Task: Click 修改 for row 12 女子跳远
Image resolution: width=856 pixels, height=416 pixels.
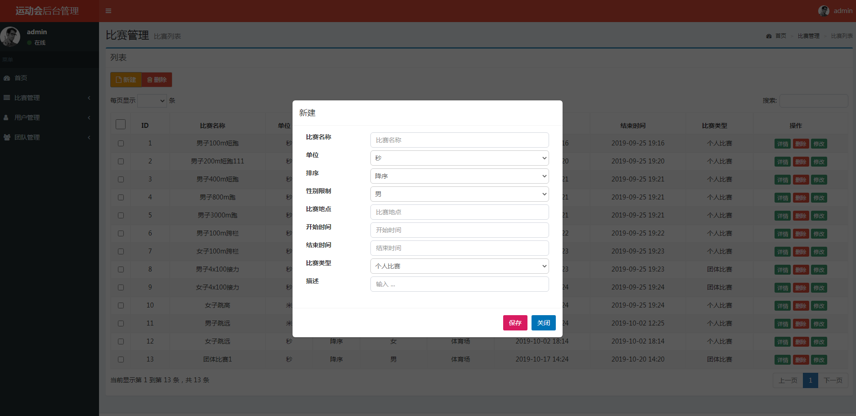Action: (819, 342)
